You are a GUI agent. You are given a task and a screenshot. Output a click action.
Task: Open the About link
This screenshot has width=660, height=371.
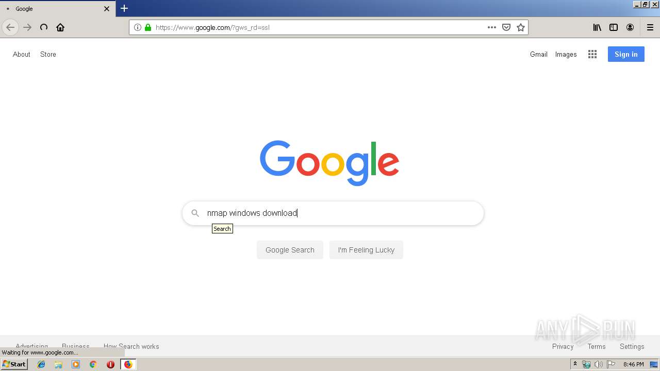(x=22, y=54)
